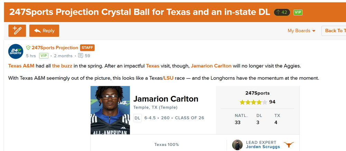
Task: Click the upvote count badge showing 42
Action: [x=282, y=12]
